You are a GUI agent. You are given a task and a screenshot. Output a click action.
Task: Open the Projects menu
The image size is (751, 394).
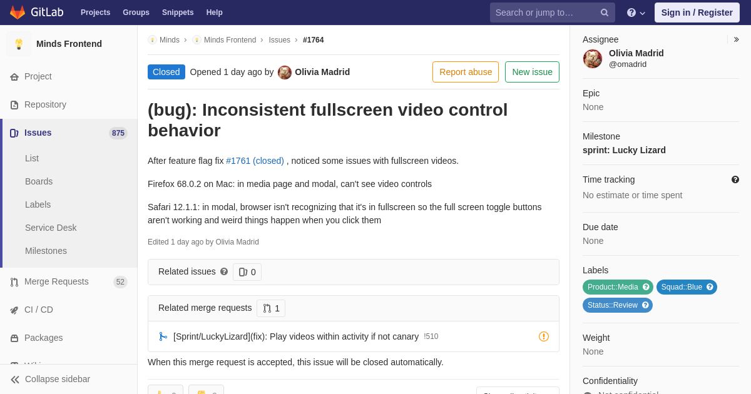point(95,13)
